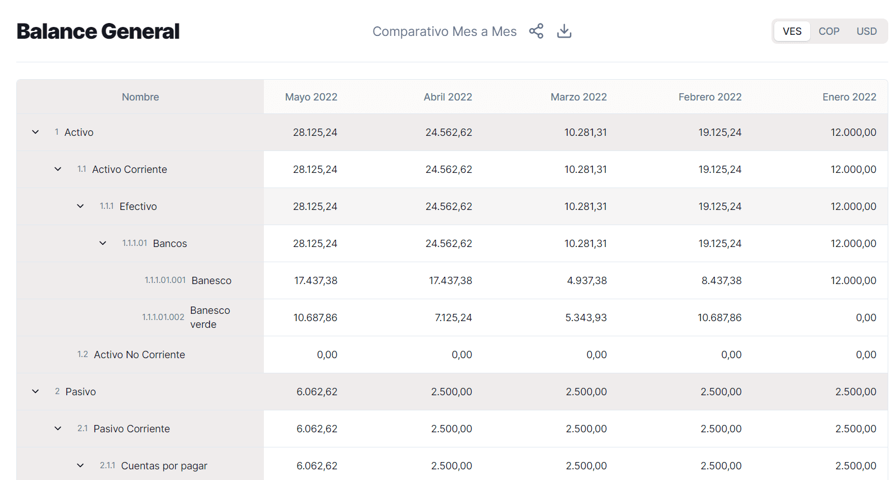The width and height of the screenshot is (895, 480).
Task: Collapse the Activo Corriente row
Action: [58, 170]
